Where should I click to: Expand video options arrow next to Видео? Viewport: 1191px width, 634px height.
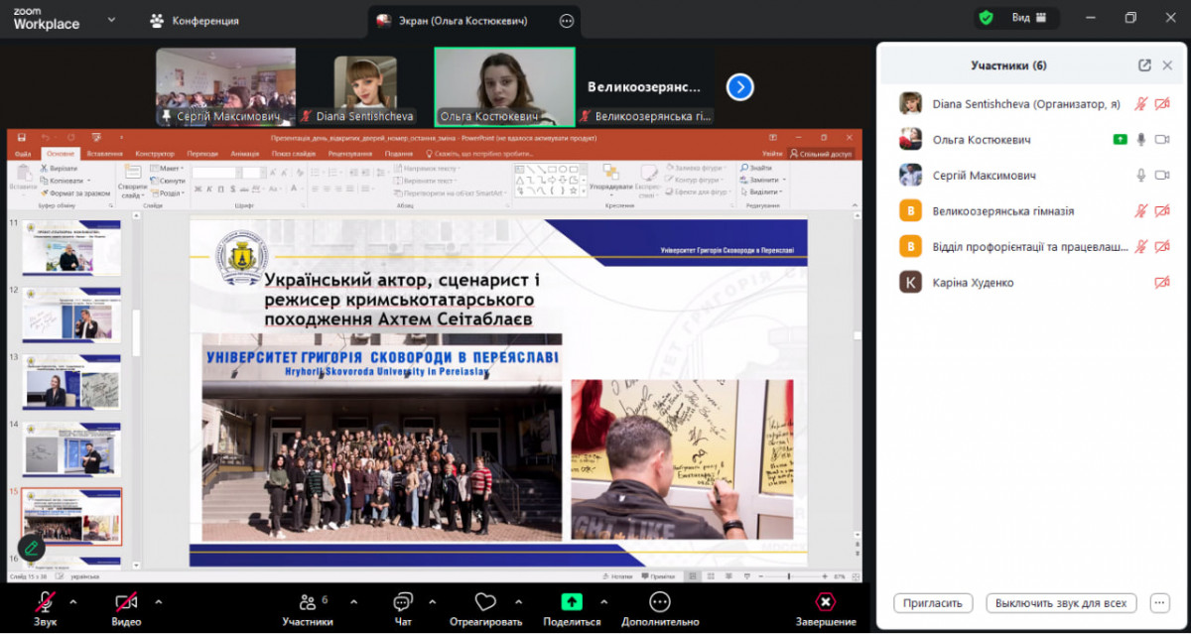coord(158,601)
